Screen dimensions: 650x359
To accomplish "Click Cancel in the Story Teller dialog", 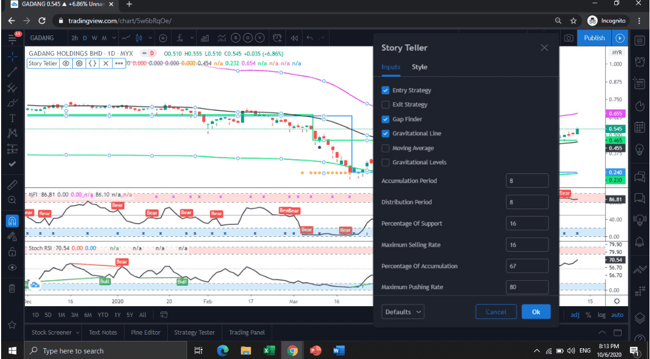I will [x=496, y=312].
